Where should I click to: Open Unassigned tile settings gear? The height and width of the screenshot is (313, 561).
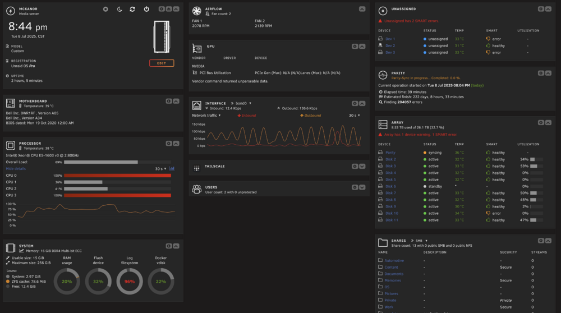[541, 9]
